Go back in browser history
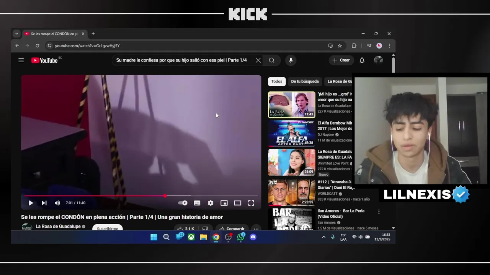The width and height of the screenshot is (490, 275). (17, 46)
